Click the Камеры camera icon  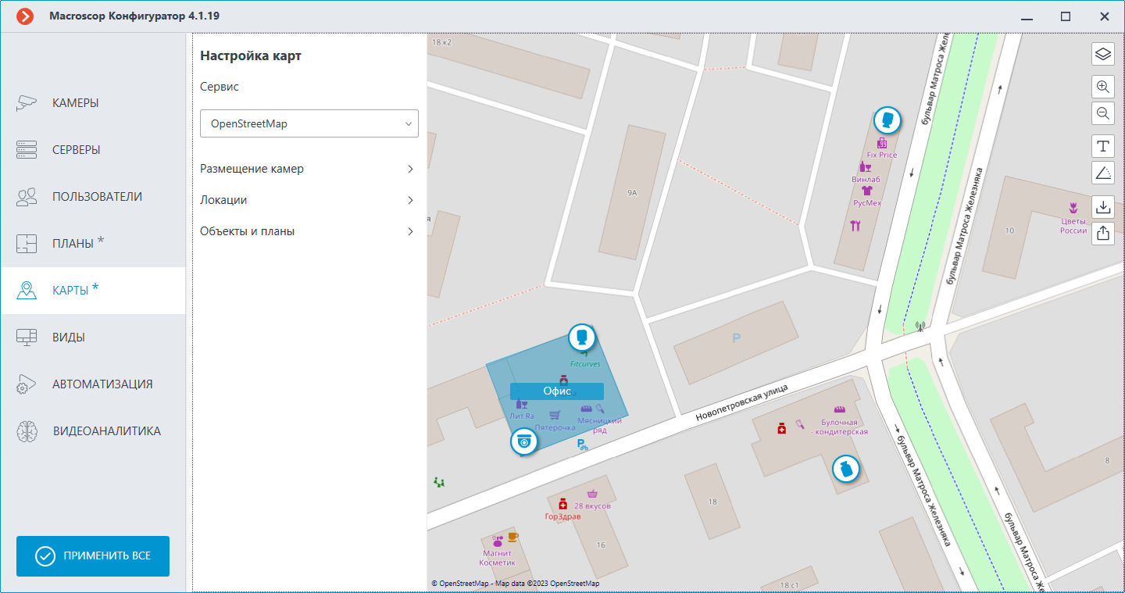click(27, 103)
